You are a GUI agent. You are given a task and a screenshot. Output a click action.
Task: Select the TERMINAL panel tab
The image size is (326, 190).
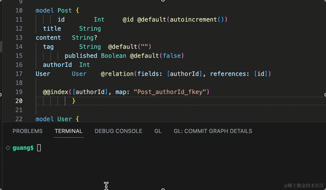pos(69,131)
